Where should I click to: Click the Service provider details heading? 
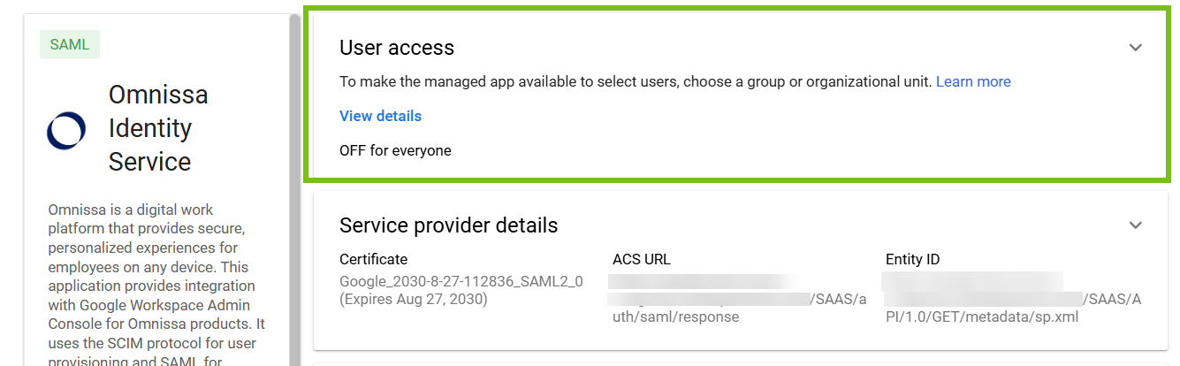tap(449, 225)
